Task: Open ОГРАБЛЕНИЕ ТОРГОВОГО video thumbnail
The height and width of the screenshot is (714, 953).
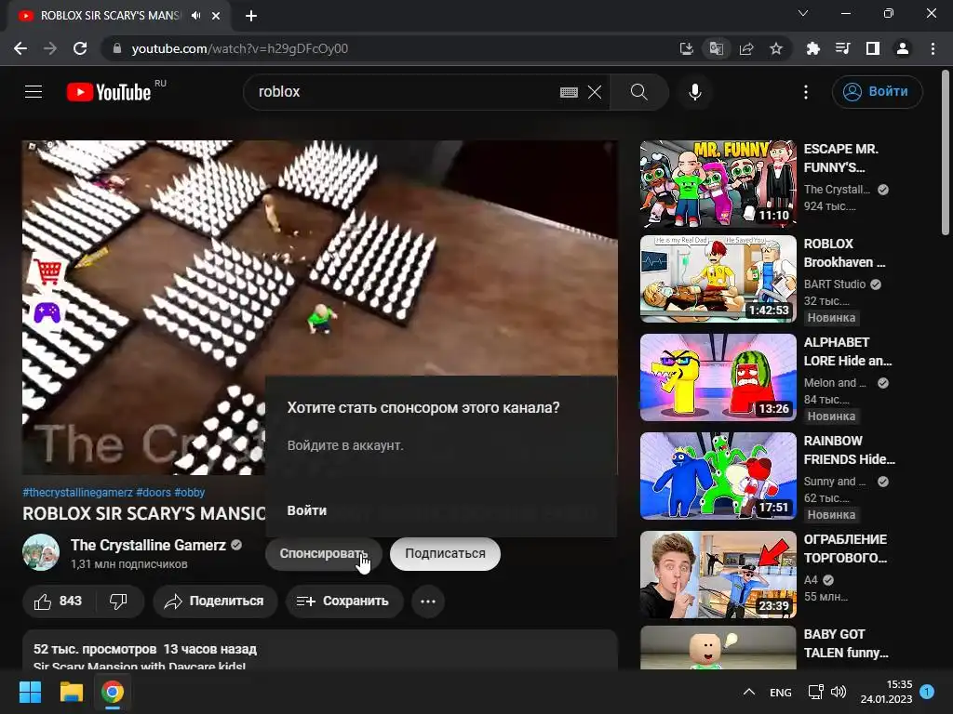Action: (718, 575)
